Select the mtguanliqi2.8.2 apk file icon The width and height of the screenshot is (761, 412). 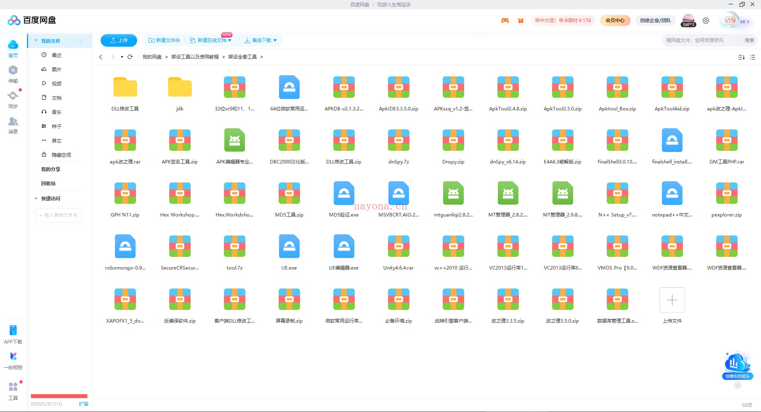pos(453,193)
